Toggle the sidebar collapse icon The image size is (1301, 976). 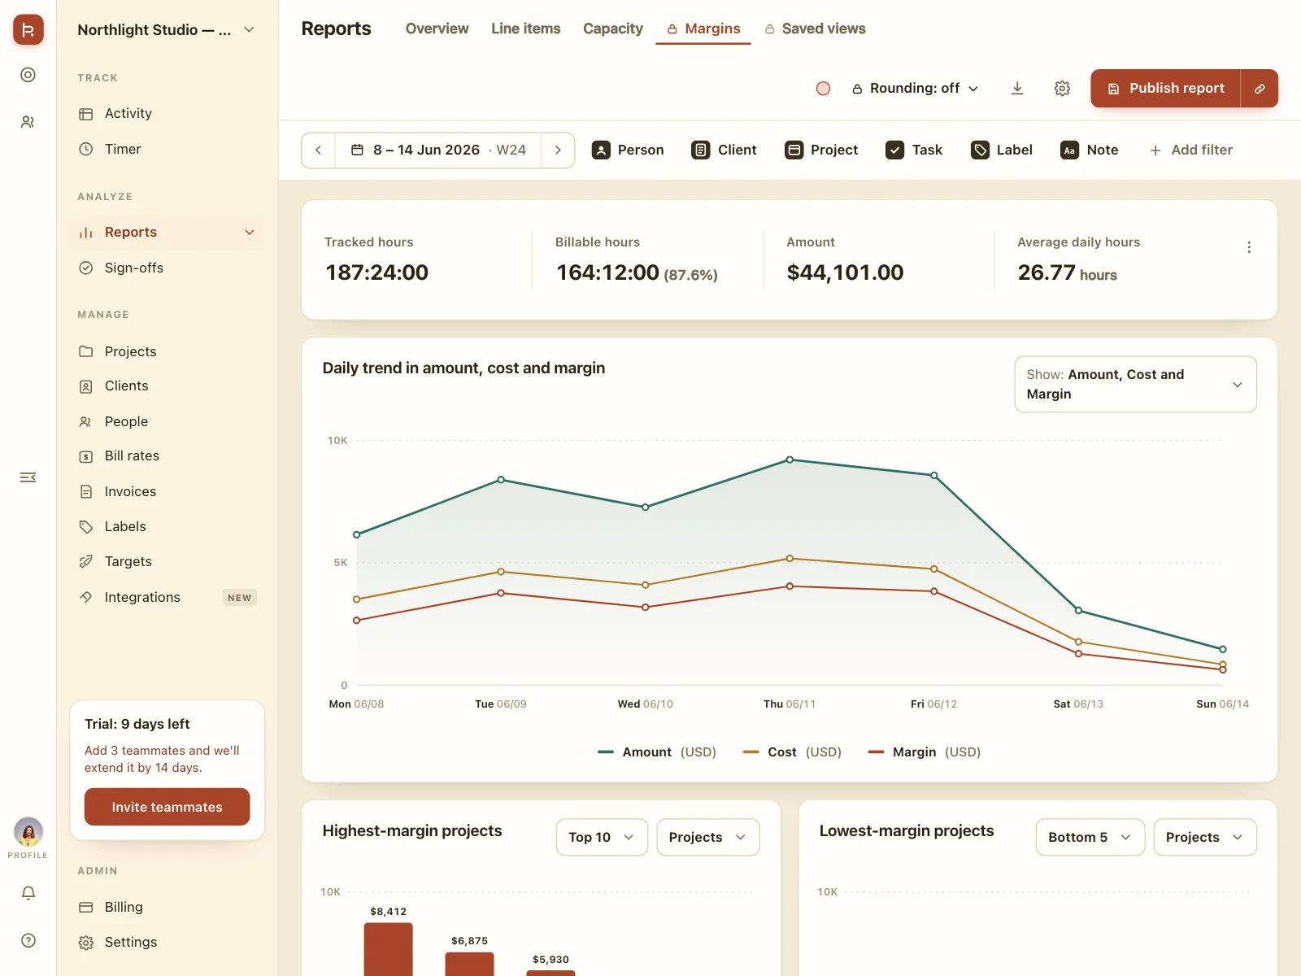(x=28, y=477)
